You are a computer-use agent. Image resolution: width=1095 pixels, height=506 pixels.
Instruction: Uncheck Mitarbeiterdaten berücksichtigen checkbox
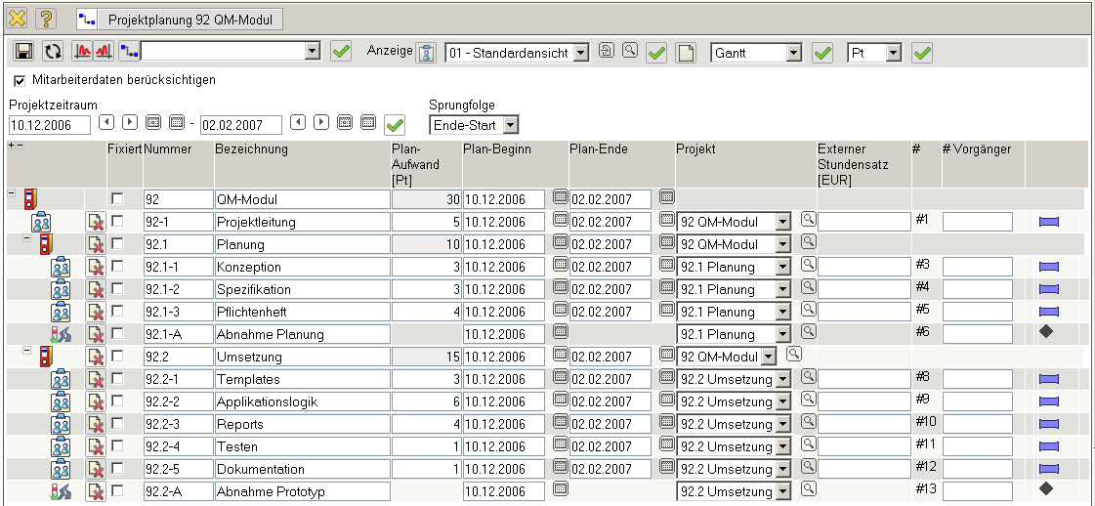point(21,80)
